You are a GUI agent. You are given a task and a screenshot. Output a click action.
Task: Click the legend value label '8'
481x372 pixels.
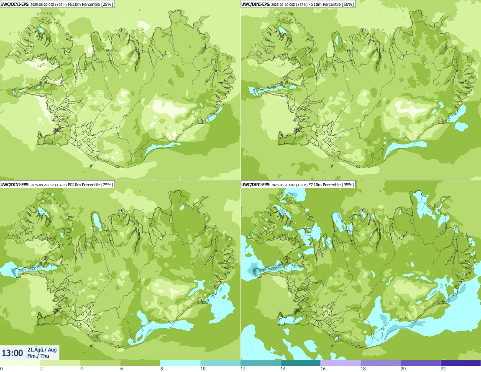point(162,369)
